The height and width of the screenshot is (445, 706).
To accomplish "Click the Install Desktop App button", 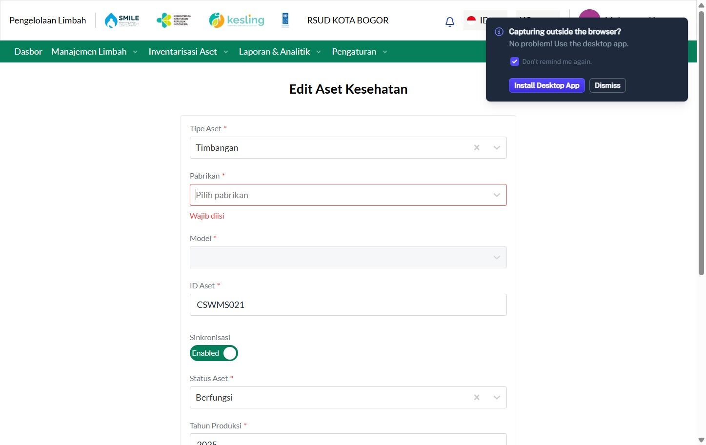I will point(546,85).
